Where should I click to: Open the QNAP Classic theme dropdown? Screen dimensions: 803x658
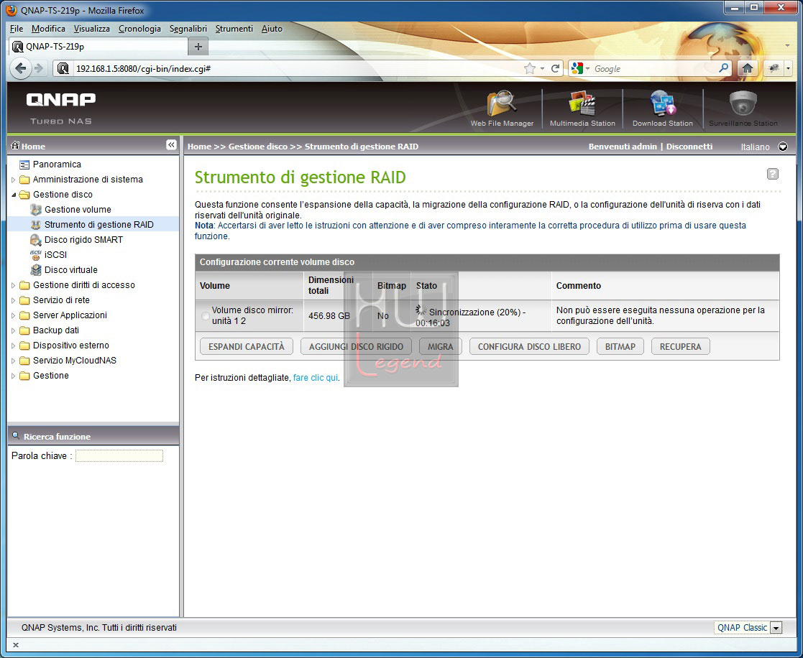pos(776,628)
